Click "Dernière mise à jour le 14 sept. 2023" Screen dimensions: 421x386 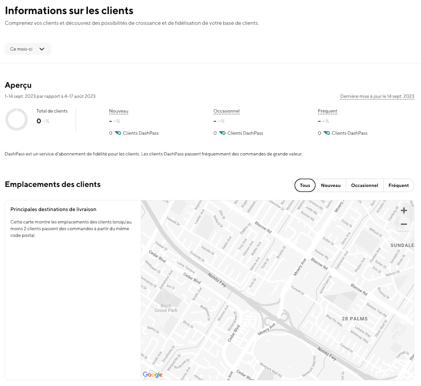click(377, 96)
